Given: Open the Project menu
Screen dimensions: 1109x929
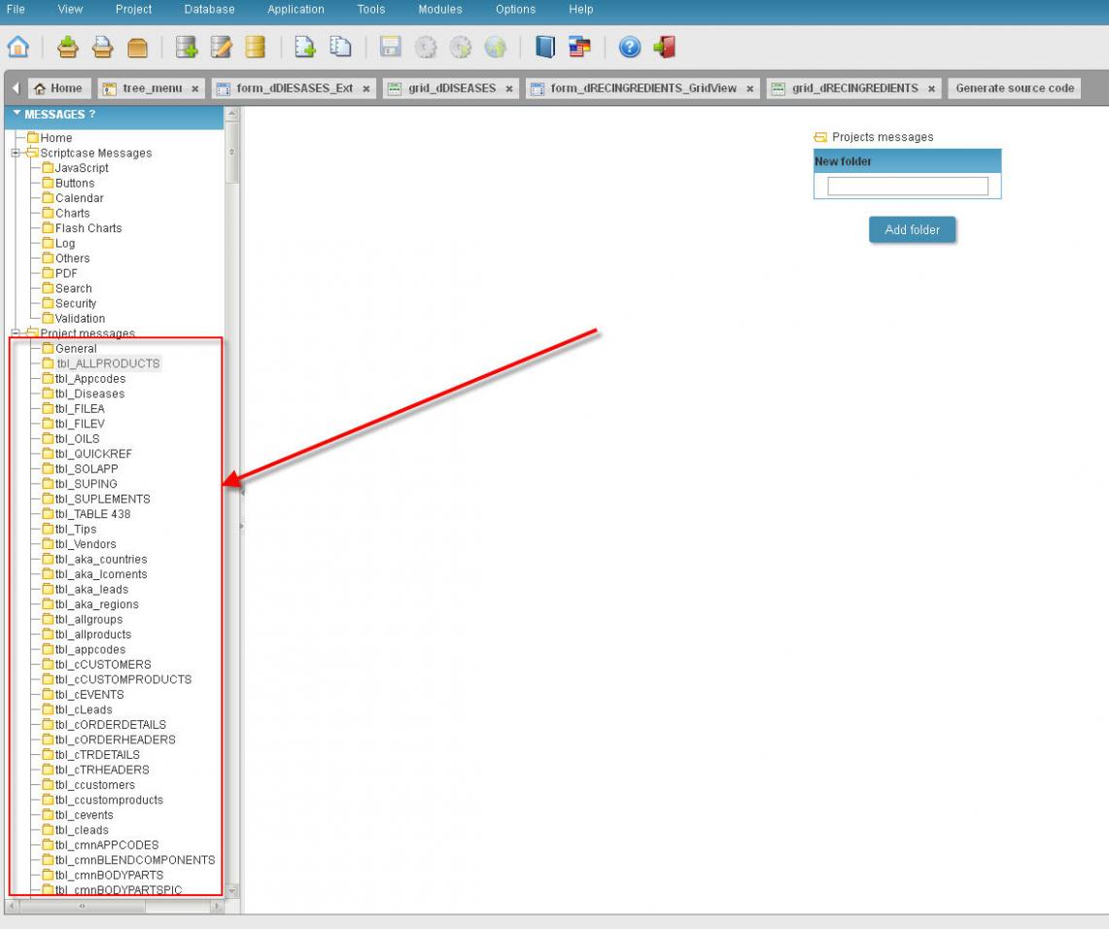Looking at the screenshot, I should pos(134,9).
